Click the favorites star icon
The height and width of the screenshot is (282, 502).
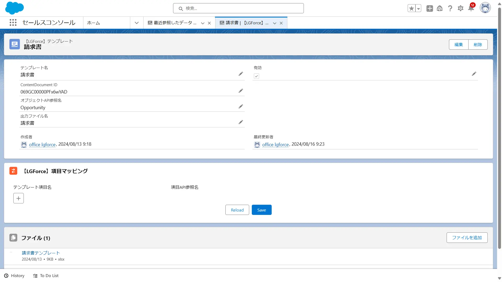coord(411,8)
